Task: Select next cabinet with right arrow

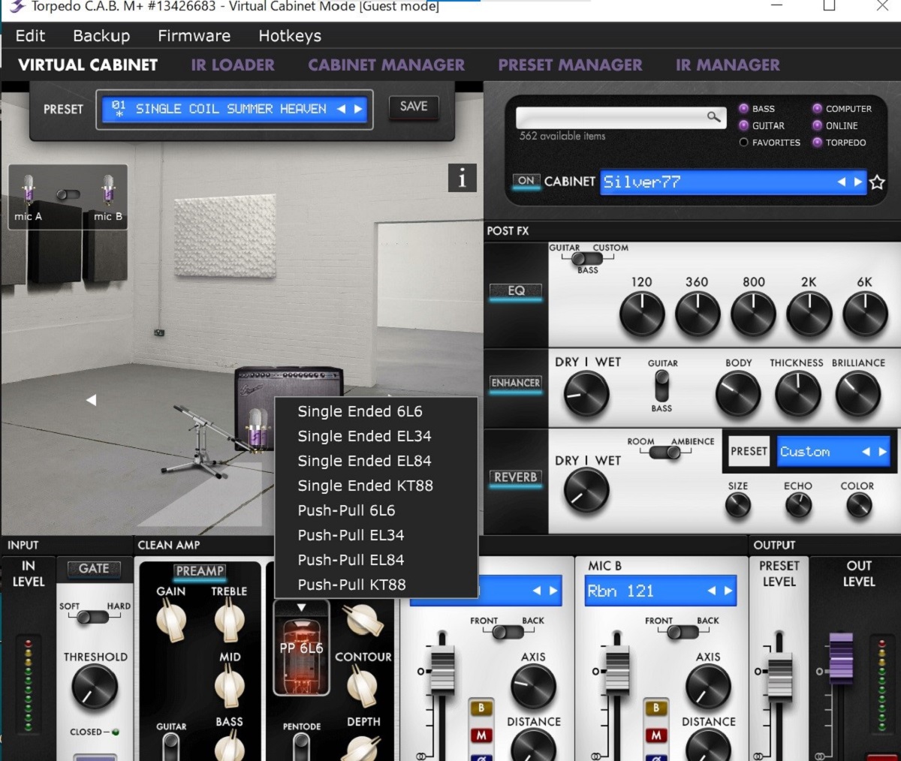Action: 858,182
